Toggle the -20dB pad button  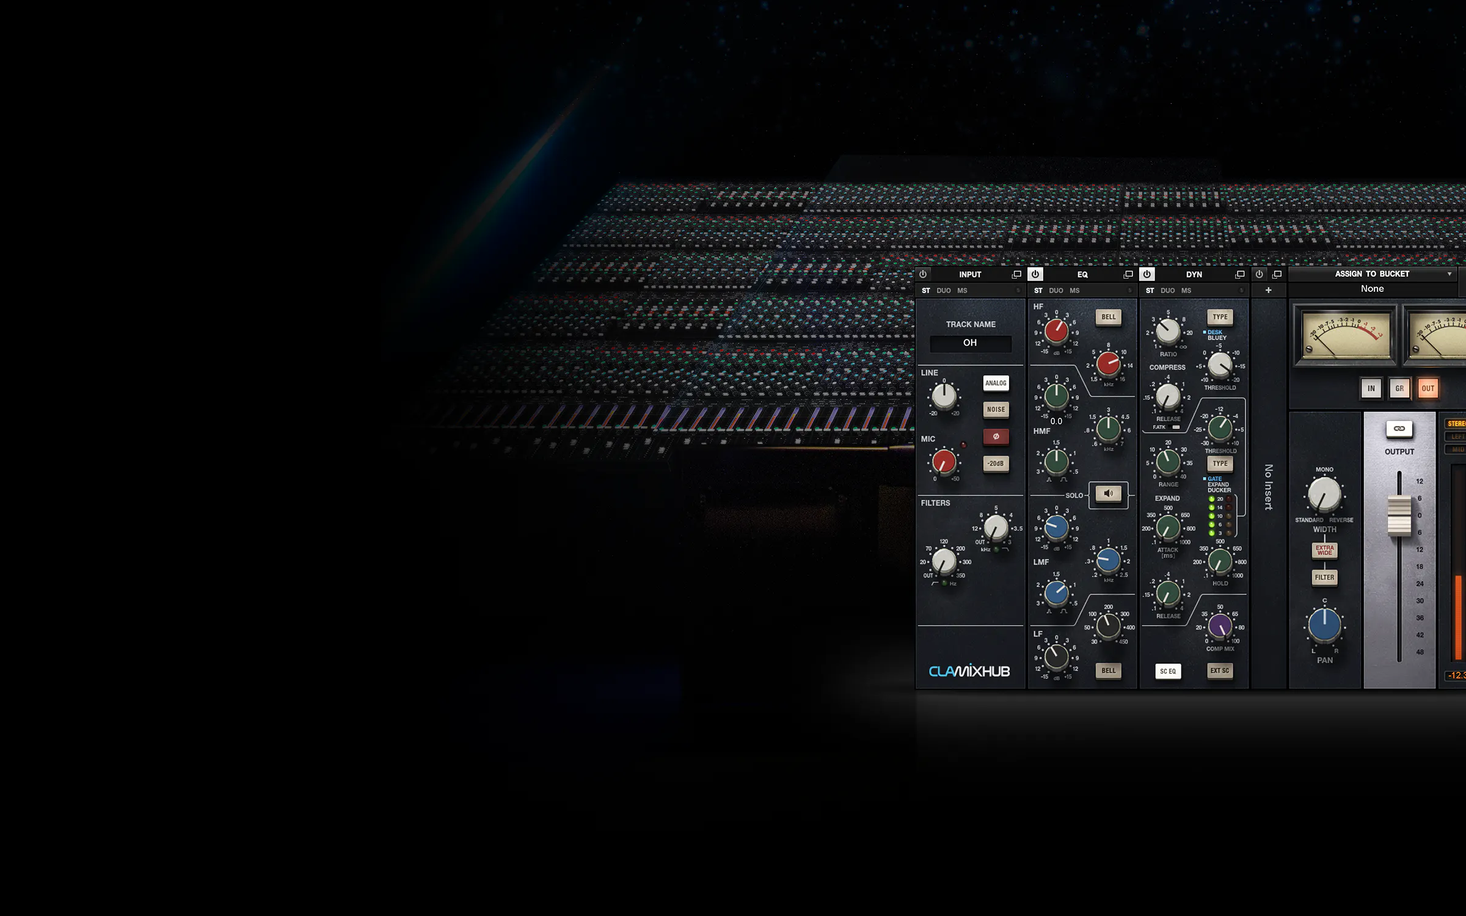[x=996, y=463]
